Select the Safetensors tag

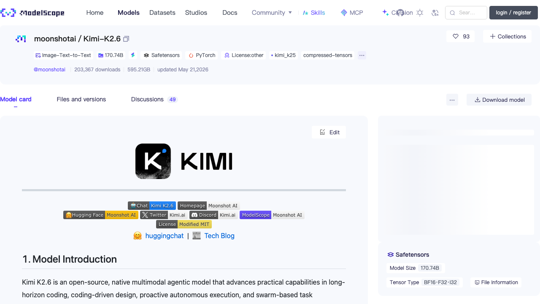[x=162, y=55]
